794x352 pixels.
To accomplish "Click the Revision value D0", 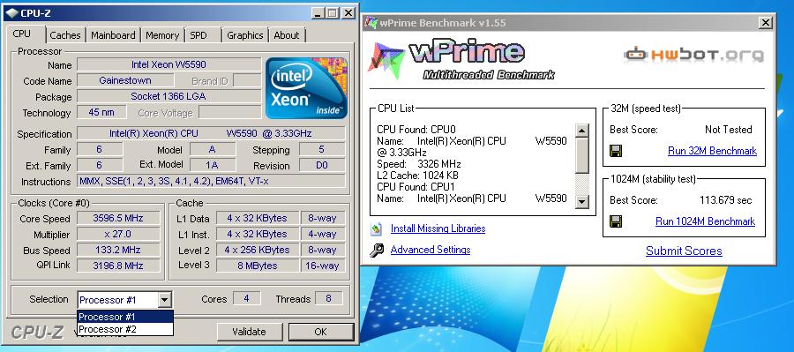I will click(x=322, y=166).
